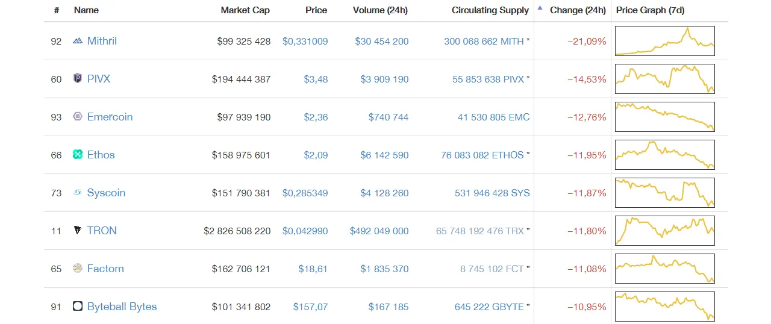Screen dimensions: 771x324
Task: Click the Price Graph (7d) header
Action: click(x=650, y=10)
